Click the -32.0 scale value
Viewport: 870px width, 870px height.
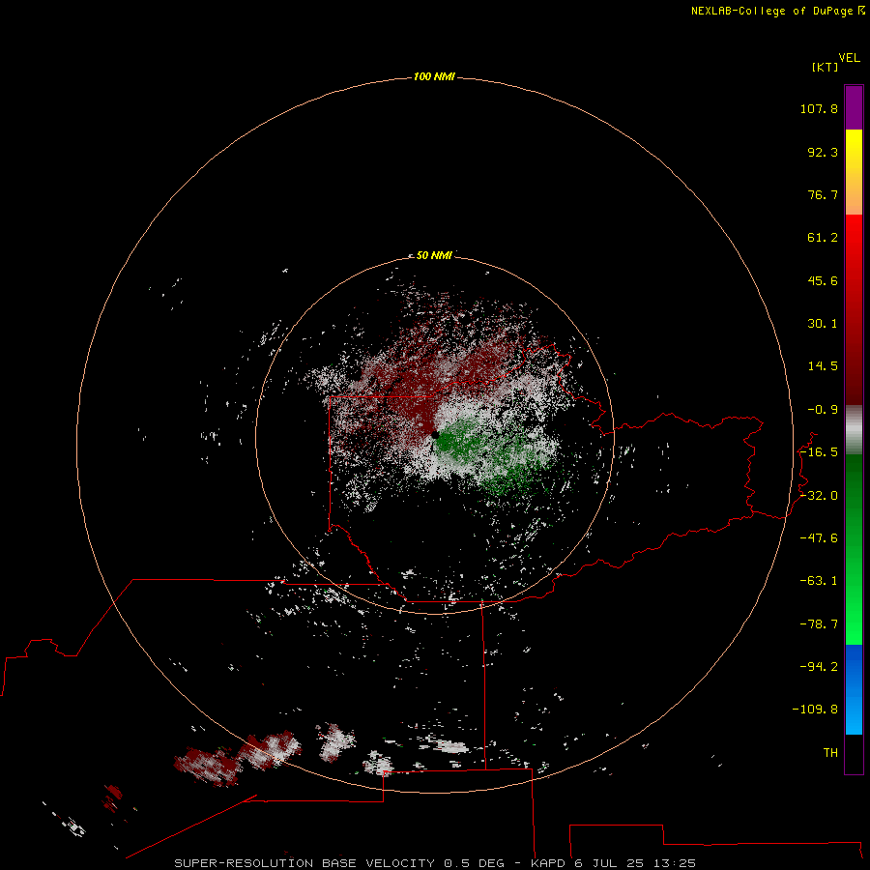click(819, 496)
